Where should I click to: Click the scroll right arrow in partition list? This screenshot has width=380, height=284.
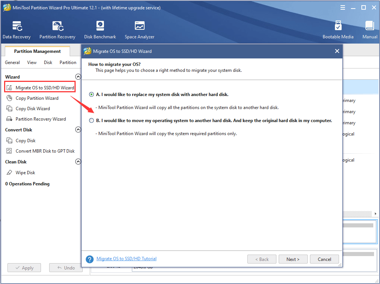coord(376,214)
